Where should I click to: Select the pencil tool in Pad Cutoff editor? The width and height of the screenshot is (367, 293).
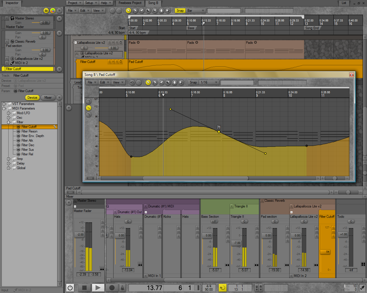pos(161,82)
